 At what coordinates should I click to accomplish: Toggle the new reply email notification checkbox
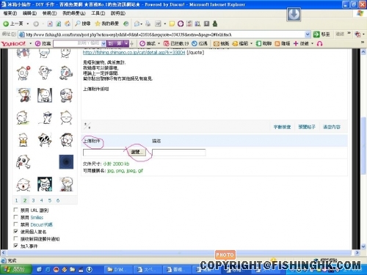15,238
